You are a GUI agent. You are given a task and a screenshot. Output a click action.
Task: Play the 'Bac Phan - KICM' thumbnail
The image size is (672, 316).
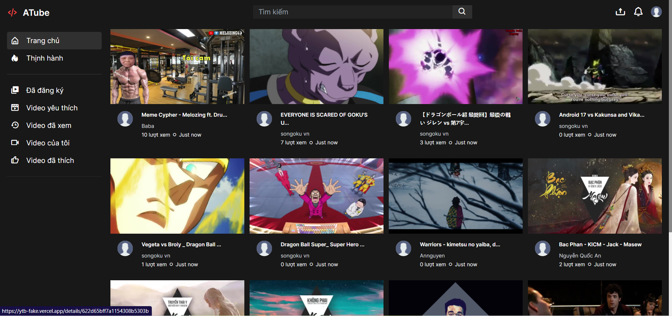(x=595, y=196)
